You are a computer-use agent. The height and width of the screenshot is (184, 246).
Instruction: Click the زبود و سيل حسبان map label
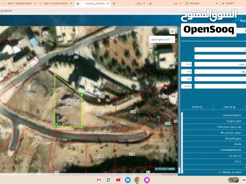pos(68,101)
